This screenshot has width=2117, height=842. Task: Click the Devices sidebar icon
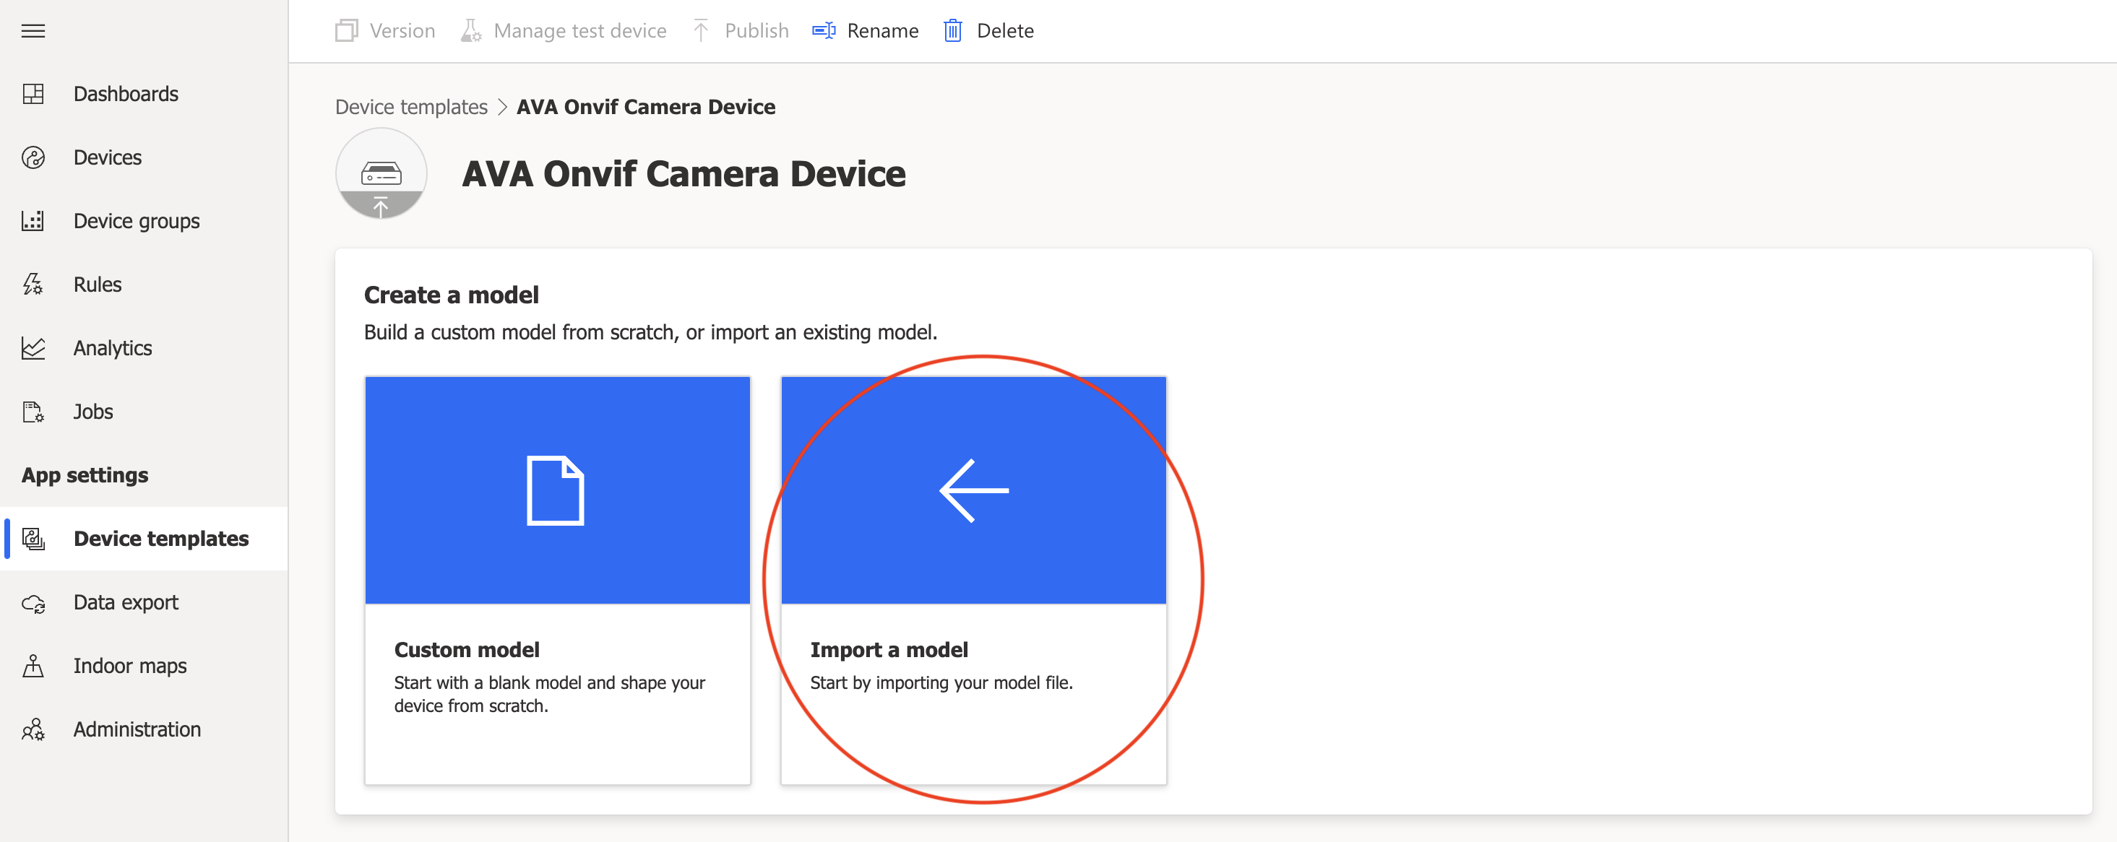coord(35,155)
